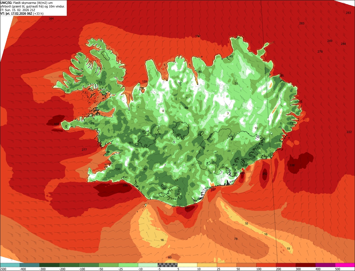Click the map value '336' in the southeast sea
355x271 pixels.
click(292, 165)
